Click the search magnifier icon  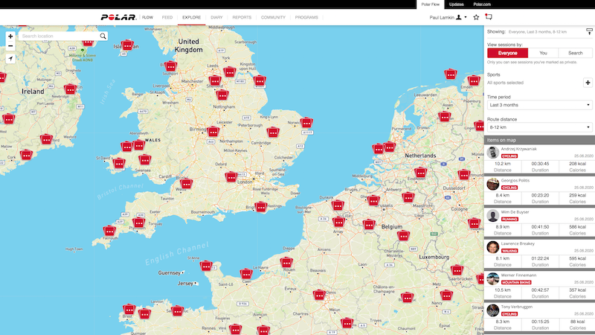click(103, 36)
